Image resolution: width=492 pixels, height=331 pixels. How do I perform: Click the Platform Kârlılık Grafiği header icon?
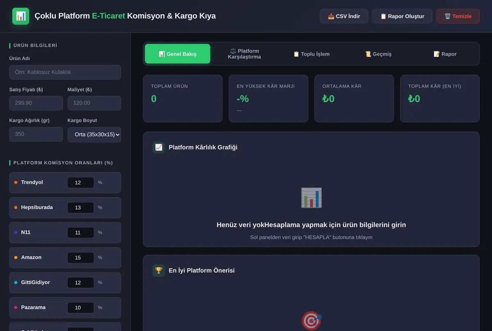(159, 147)
